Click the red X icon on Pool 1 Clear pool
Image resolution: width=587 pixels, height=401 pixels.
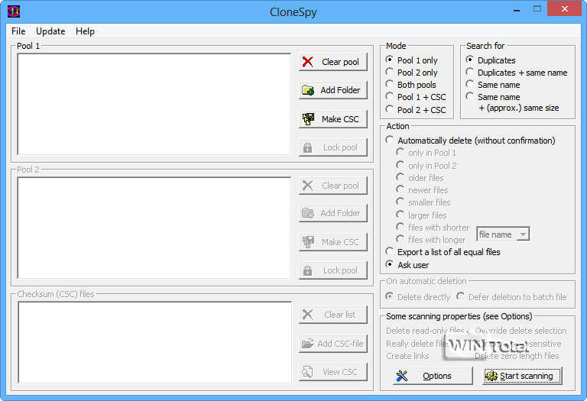(308, 62)
